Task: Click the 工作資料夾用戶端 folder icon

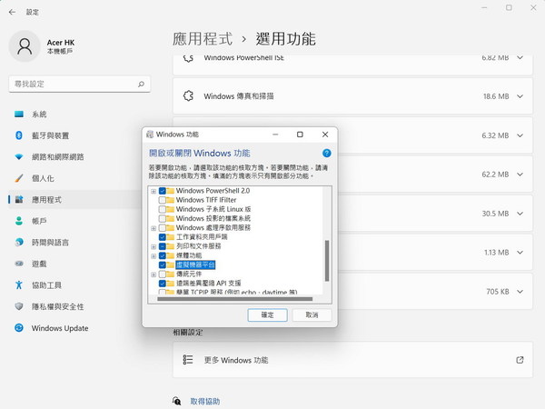Action: coord(171,237)
